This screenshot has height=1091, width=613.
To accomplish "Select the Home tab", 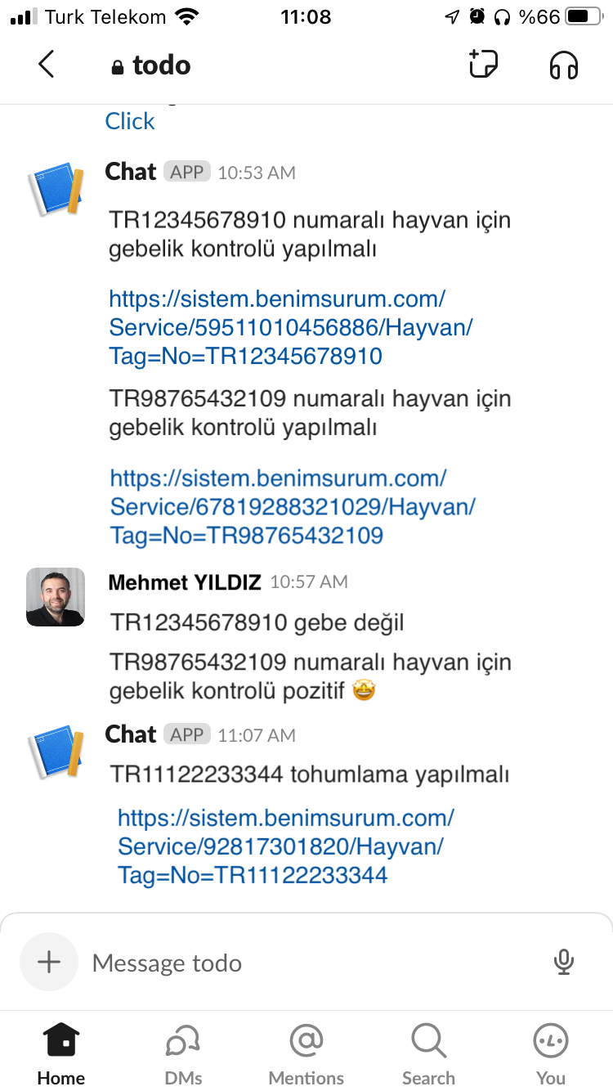I will point(60,1053).
